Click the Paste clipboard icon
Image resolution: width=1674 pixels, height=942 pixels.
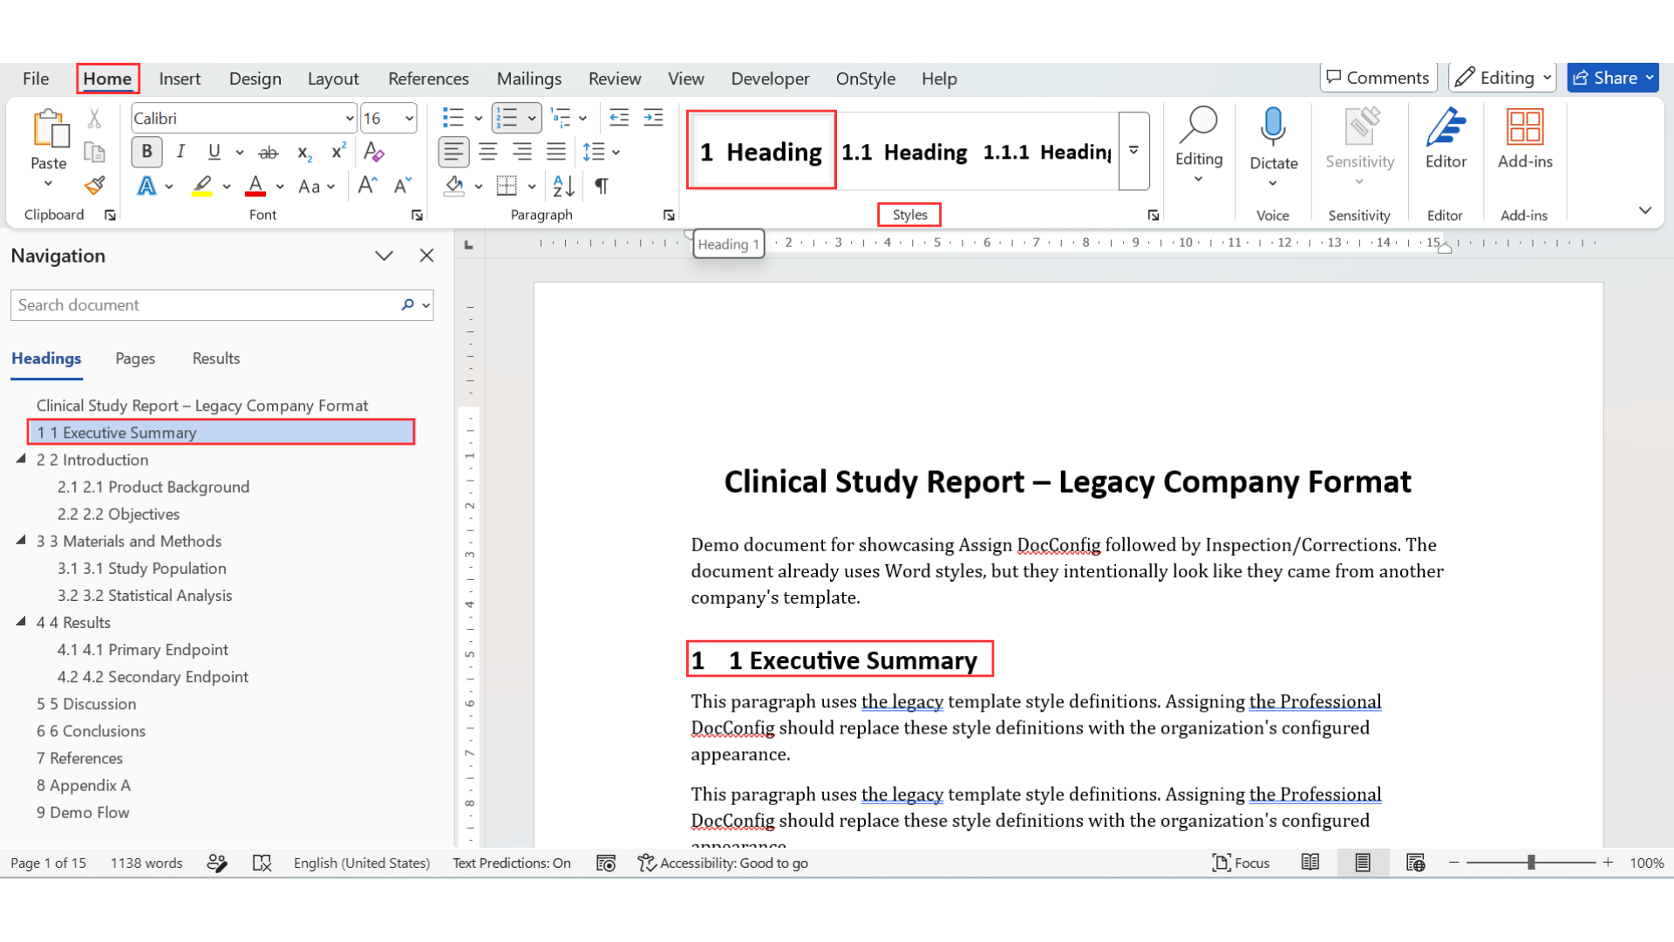pyautogui.click(x=50, y=128)
